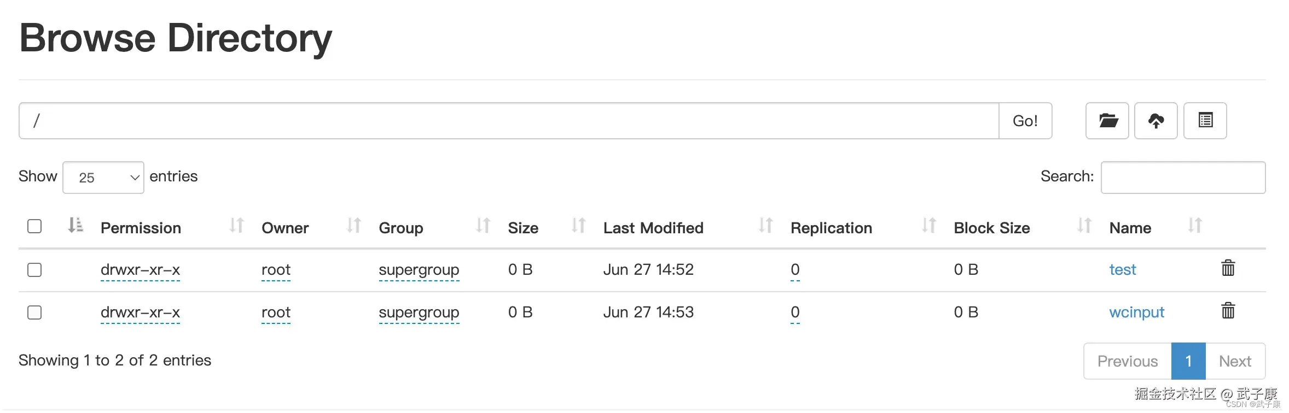Viewport: 1289px width, 413px height.
Task: Click the Next pagination button
Action: pyautogui.click(x=1235, y=361)
